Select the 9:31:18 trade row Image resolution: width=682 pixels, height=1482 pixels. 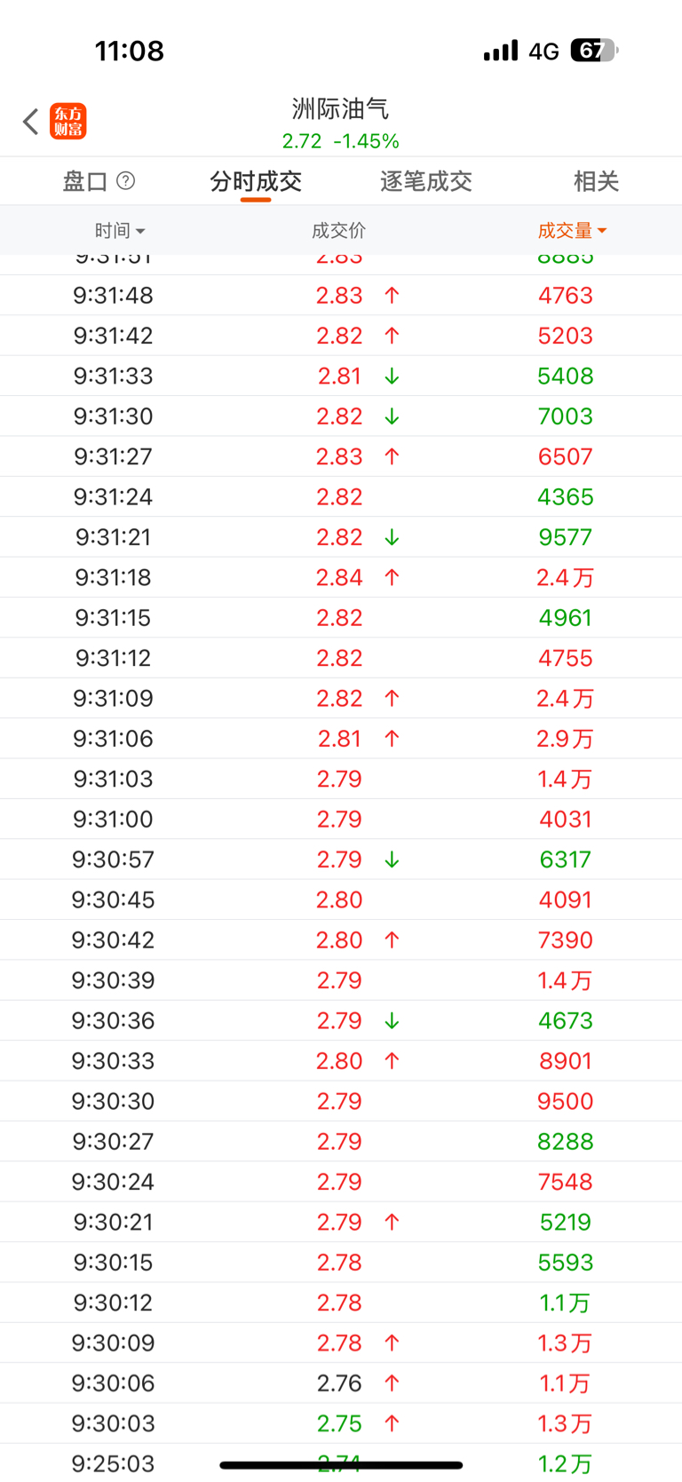(341, 578)
